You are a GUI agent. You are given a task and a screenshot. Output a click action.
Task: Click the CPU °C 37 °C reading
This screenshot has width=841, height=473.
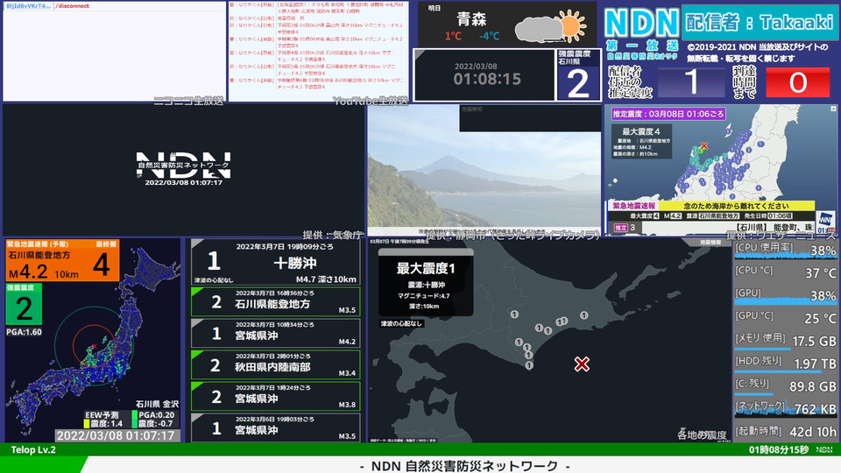coord(785,272)
